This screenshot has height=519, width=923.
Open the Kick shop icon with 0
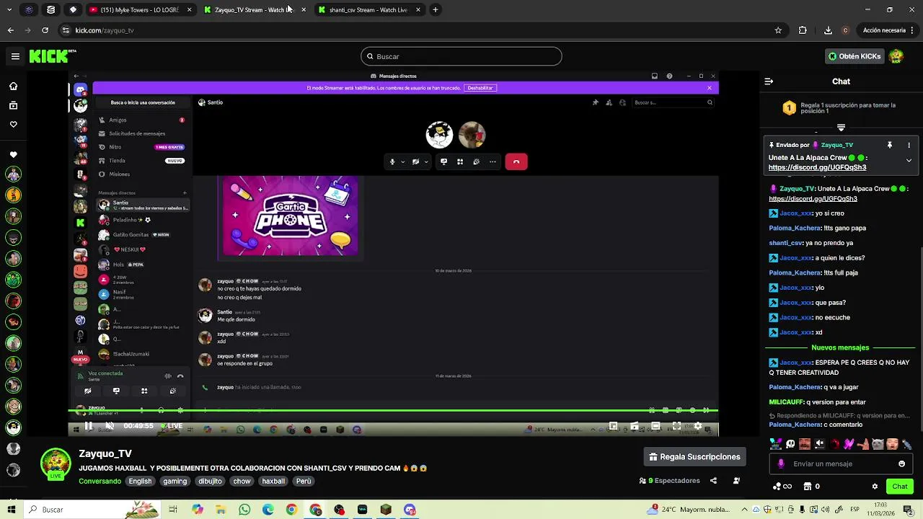coord(812,487)
